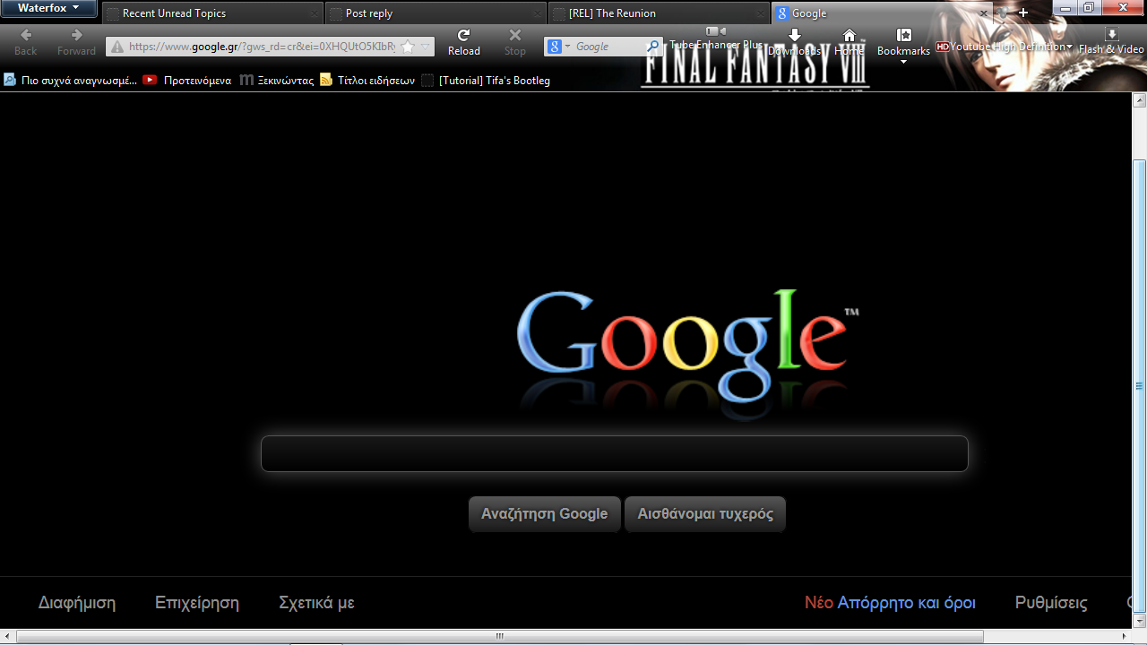The height and width of the screenshot is (645, 1147).
Task: Close the Google tab
Action: click(x=983, y=13)
